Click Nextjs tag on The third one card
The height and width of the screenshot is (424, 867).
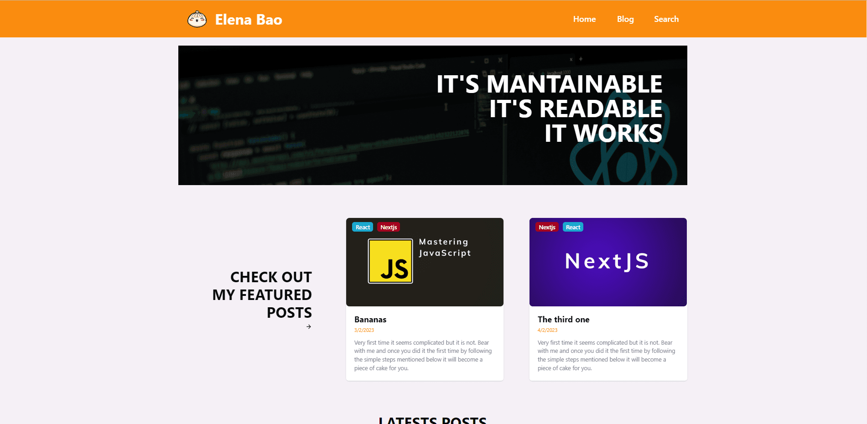[547, 227]
